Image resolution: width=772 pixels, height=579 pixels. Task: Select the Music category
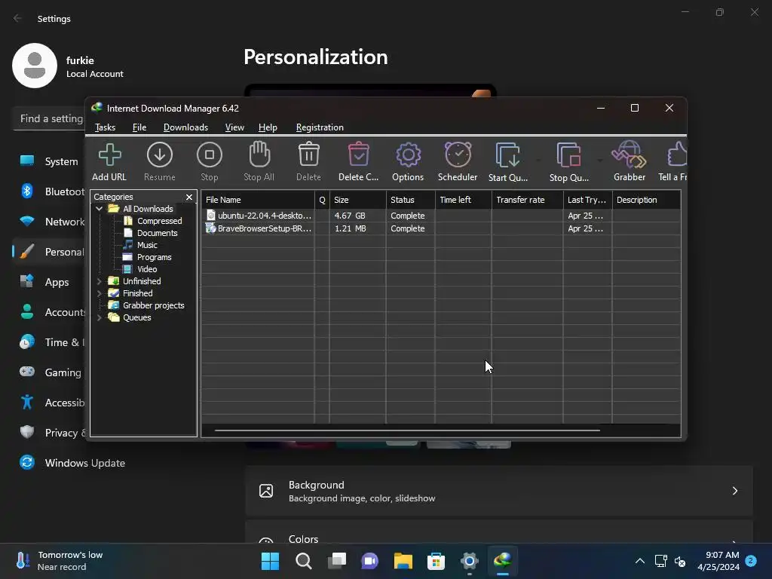click(147, 245)
